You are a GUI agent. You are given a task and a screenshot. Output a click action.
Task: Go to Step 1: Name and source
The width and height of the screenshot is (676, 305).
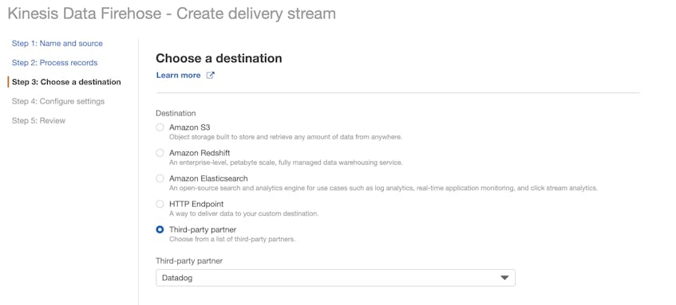[57, 44]
